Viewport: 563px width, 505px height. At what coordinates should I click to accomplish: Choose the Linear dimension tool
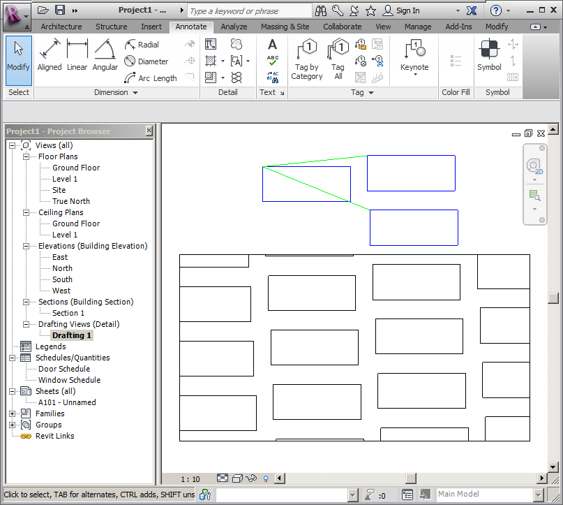pos(77,55)
